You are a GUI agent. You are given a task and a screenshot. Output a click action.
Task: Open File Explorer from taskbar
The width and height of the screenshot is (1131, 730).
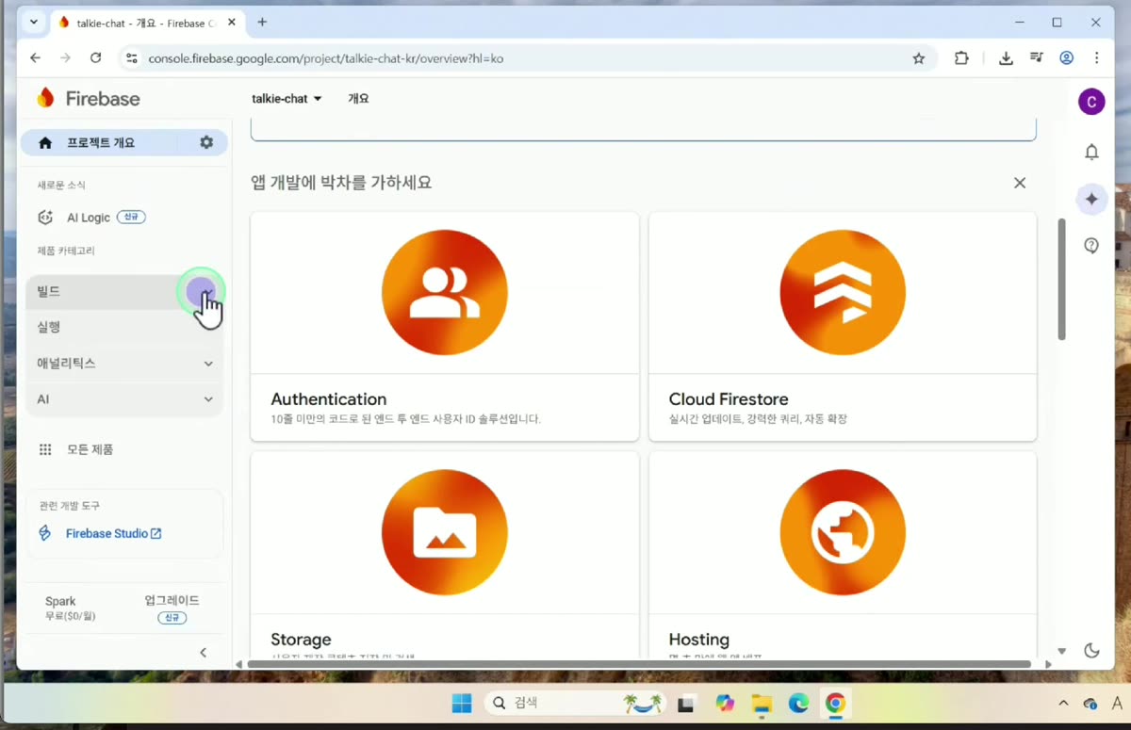click(762, 704)
